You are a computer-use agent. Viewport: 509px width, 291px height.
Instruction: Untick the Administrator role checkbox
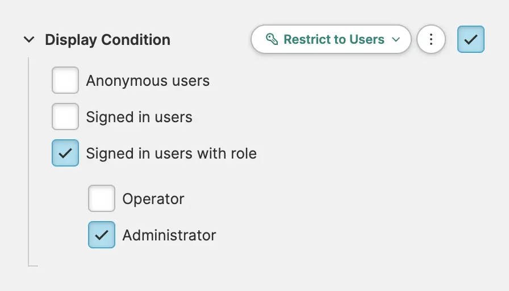[102, 235]
